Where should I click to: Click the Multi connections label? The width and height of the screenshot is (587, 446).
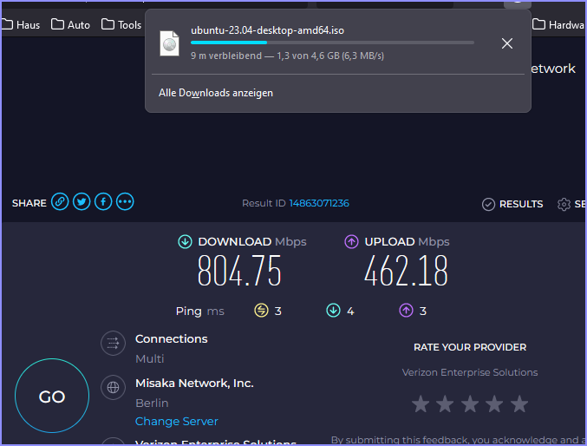(150, 358)
